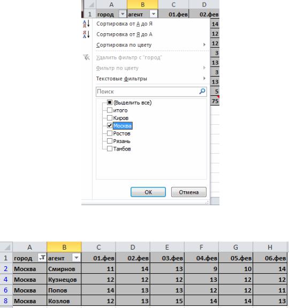
Task: Select column G header in the lower sheet
Action: tap(235, 247)
